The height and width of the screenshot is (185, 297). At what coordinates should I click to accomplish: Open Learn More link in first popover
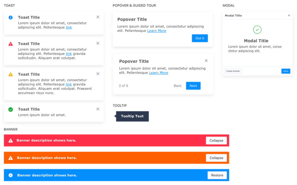click(157, 31)
